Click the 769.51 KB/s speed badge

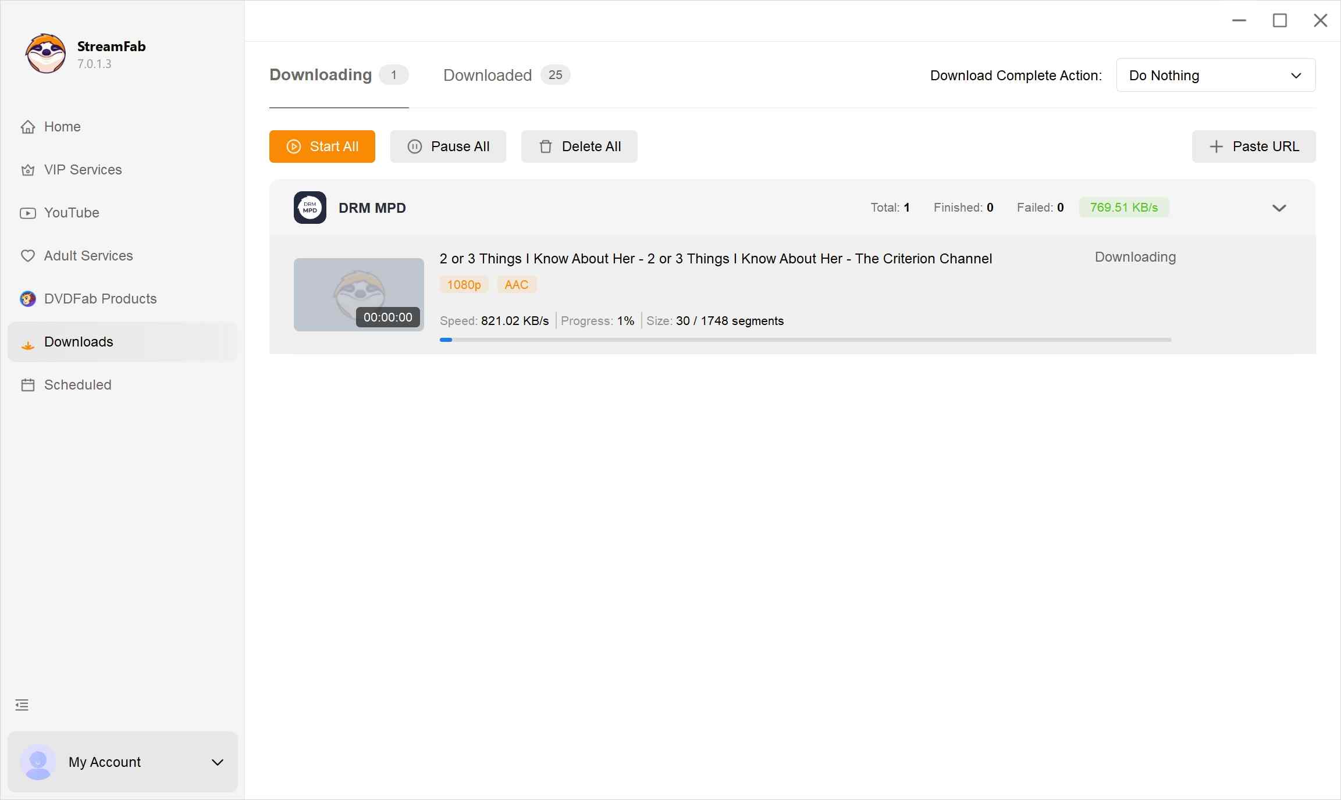1123,208
